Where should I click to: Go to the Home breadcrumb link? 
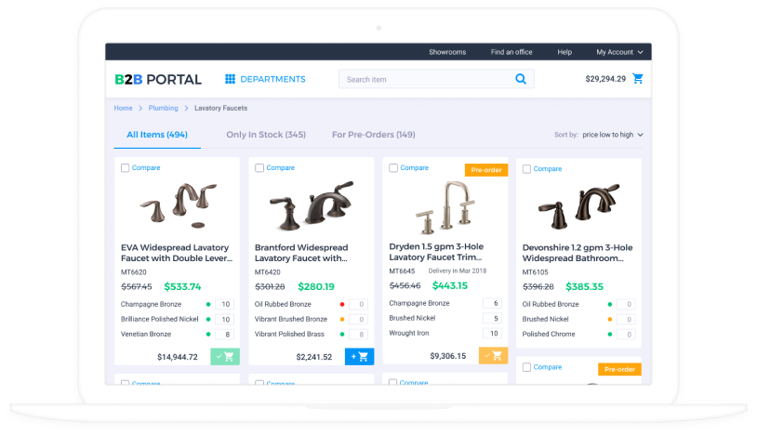click(123, 108)
